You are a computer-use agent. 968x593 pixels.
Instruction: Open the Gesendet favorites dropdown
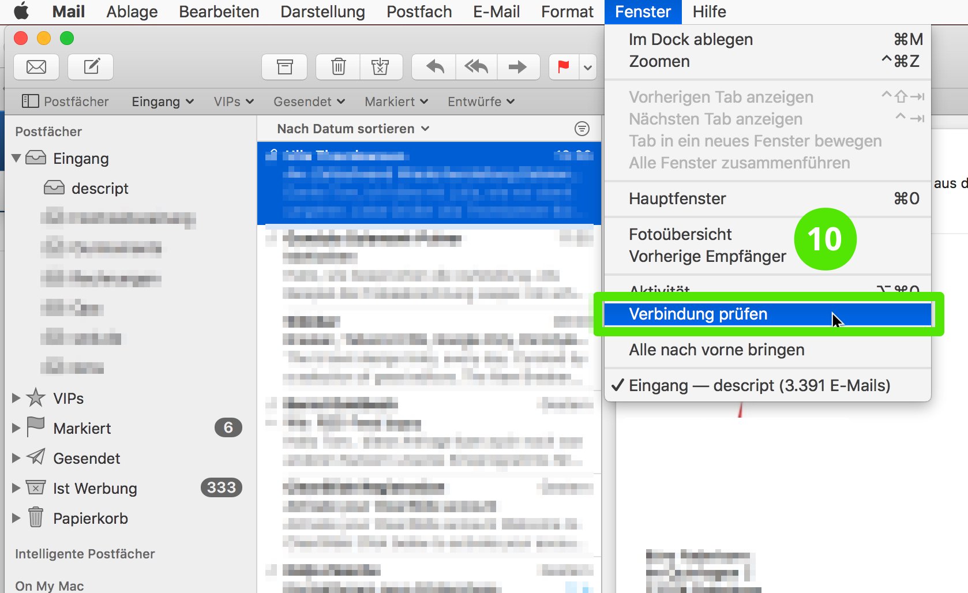click(x=309, y=102)
